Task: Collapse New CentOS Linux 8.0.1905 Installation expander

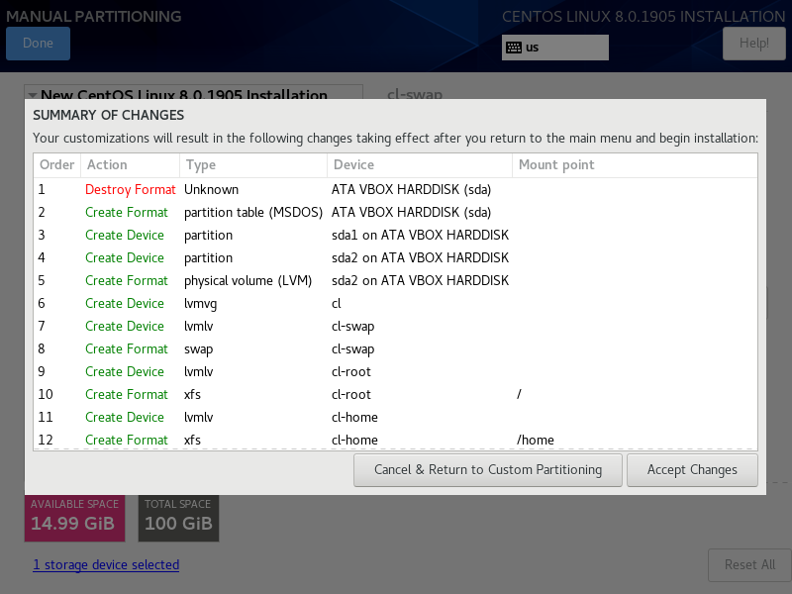Action: tap(33, 94)
